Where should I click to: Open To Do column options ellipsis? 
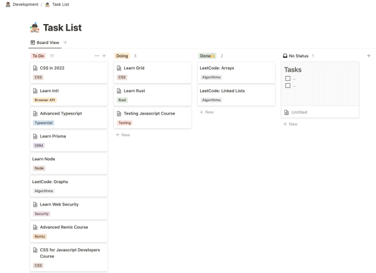click(96, 55)
